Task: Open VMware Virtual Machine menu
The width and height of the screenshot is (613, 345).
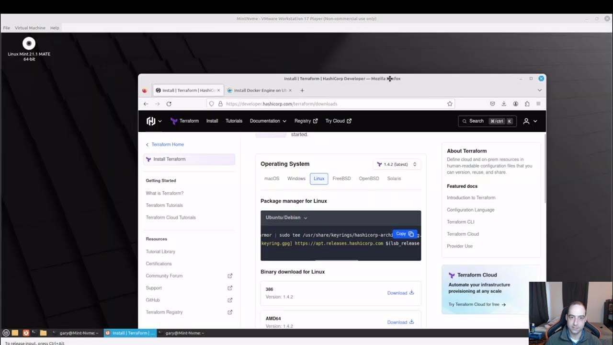Action: tap(30, 28)
